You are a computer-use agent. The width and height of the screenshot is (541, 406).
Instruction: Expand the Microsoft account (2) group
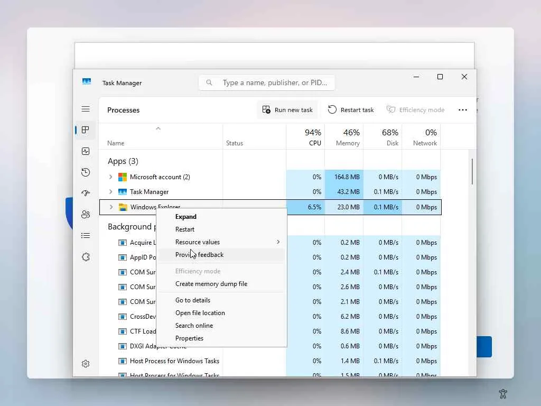coord(110,177)
